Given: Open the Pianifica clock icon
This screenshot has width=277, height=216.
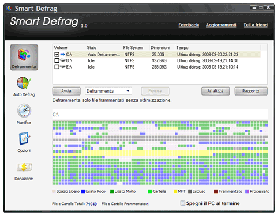Looking at the screenshot, I should 24,111.
